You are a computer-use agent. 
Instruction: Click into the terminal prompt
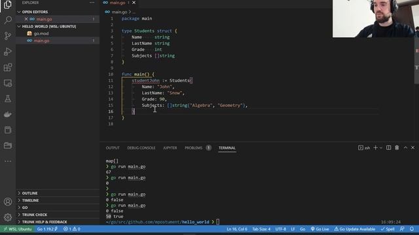coord(218,222)
